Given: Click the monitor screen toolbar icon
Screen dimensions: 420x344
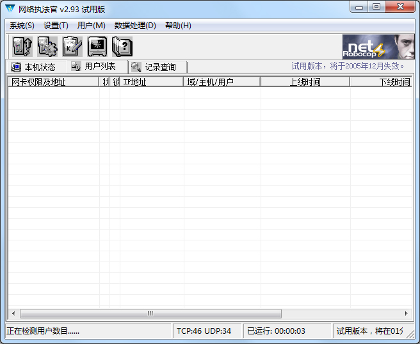Looking at the screenshot, I should tap(97, 47).
